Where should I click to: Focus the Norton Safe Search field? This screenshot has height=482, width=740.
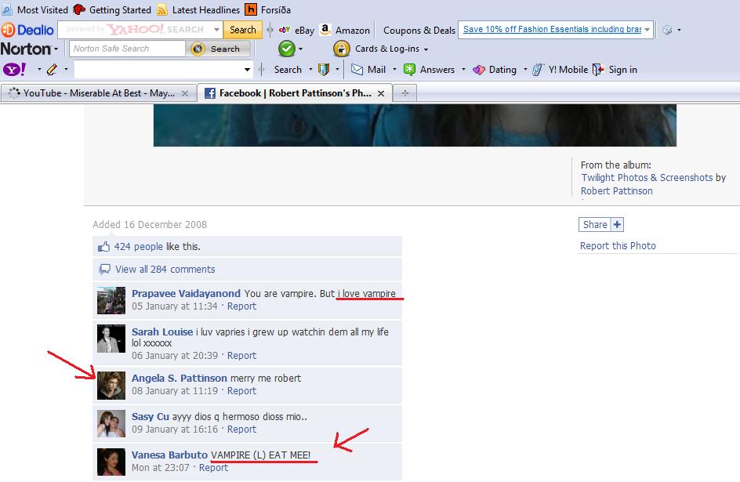coord(127,49)
